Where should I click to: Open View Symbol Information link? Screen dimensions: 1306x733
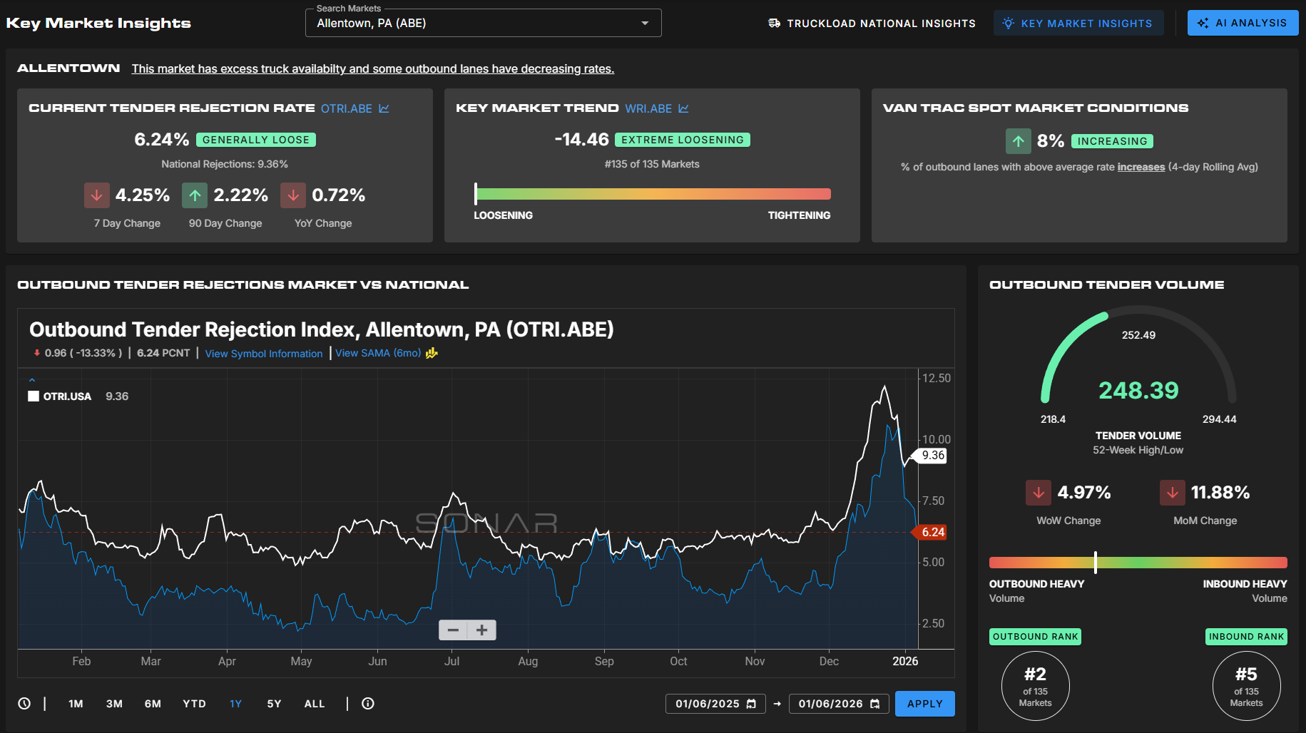(x=264, y=354)
